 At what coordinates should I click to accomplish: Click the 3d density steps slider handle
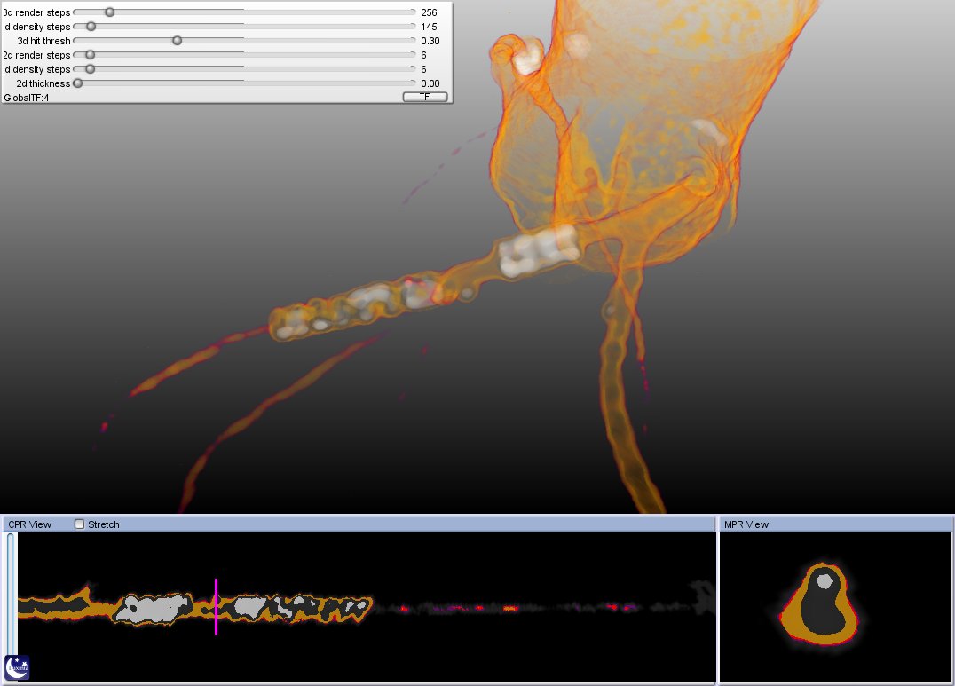(x=91, y=27)
